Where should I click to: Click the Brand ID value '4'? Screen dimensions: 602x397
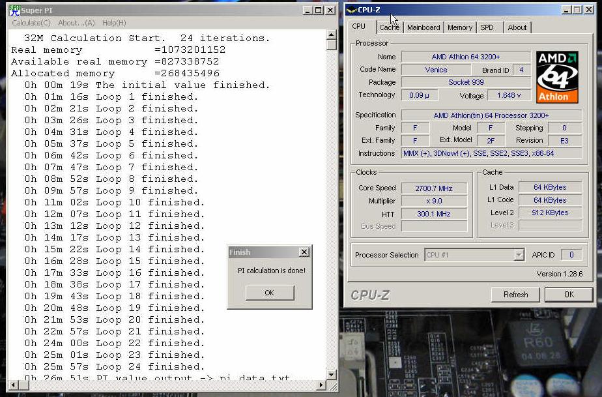point(521,70)
